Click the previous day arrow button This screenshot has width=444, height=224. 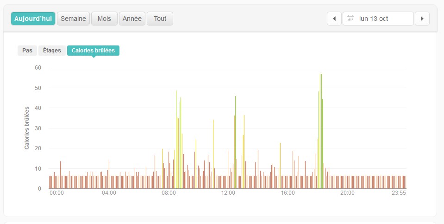(334, 19)
